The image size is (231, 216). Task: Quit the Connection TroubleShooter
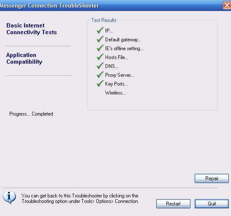(212, 204)
